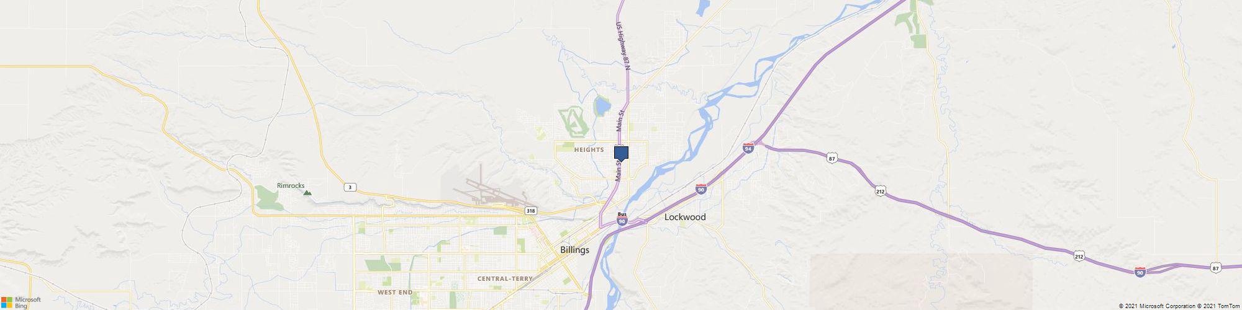Screen dimensions: 1242x310
Task: Click the 212 shield at bottom right
Action: (1081, 255)
